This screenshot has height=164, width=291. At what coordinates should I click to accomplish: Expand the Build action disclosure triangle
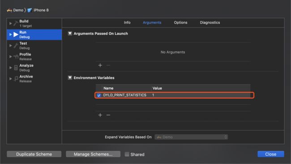[10, 23]
